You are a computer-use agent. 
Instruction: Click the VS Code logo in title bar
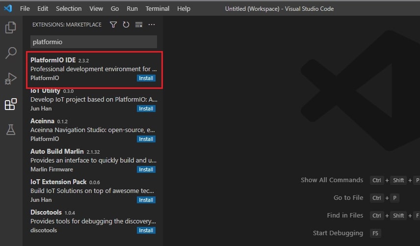tap(8, 8)
